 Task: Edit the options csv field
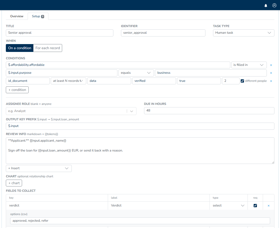point(140,221)
